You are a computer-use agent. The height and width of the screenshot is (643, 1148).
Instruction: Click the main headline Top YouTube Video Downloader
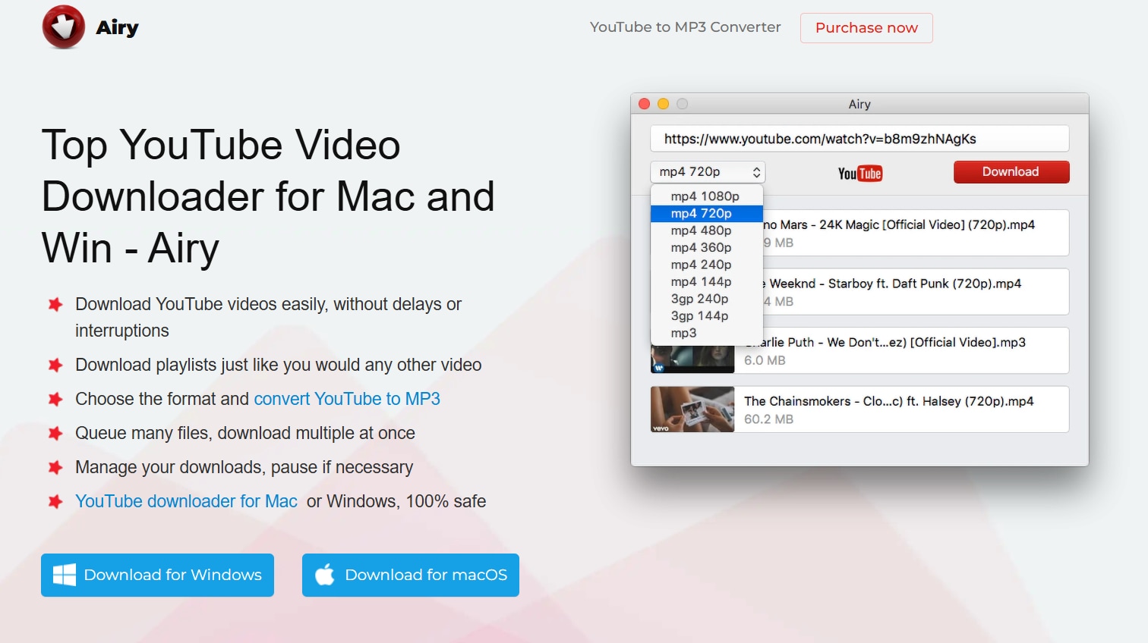tap(268, 196)
